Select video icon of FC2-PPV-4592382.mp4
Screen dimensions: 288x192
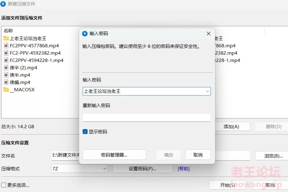6,53
